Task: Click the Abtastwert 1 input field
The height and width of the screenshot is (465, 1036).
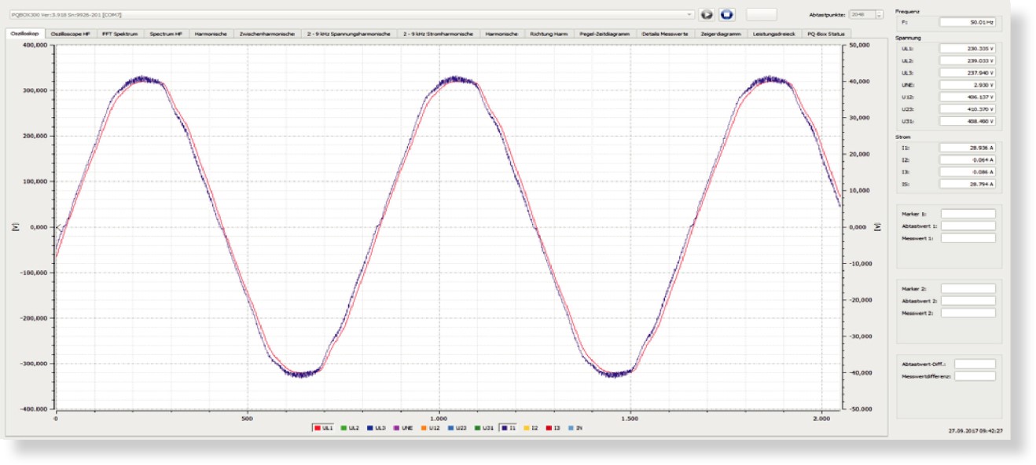Action: (968, 225)
